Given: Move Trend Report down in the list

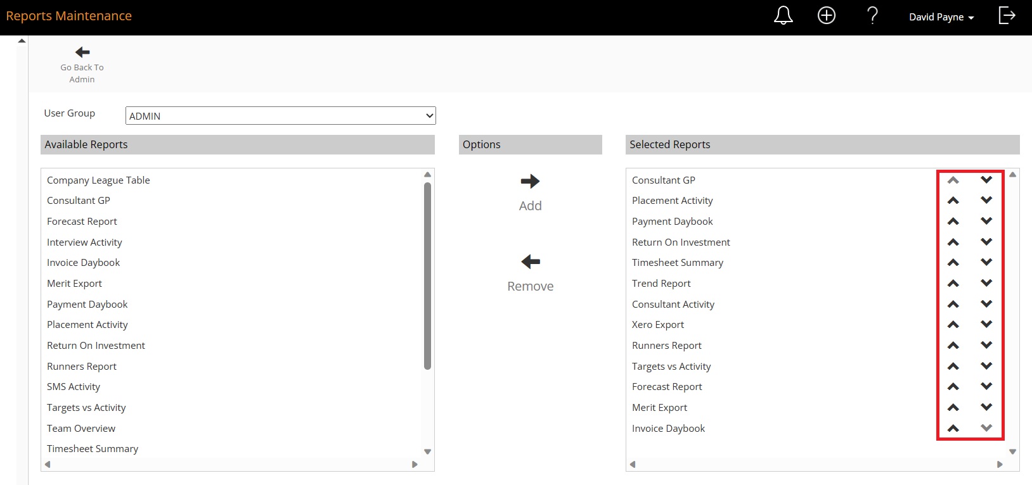Looking at the screenshot, I should (986, 283).
